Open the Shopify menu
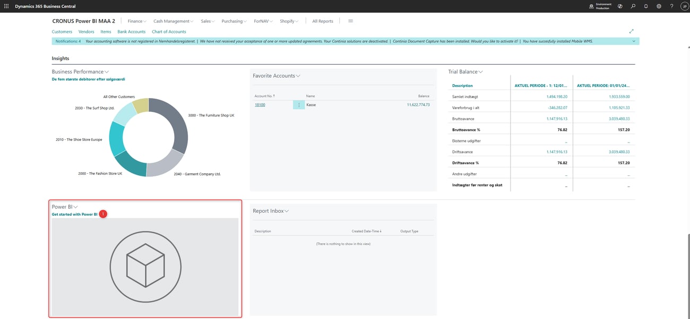 coord(289,21)
